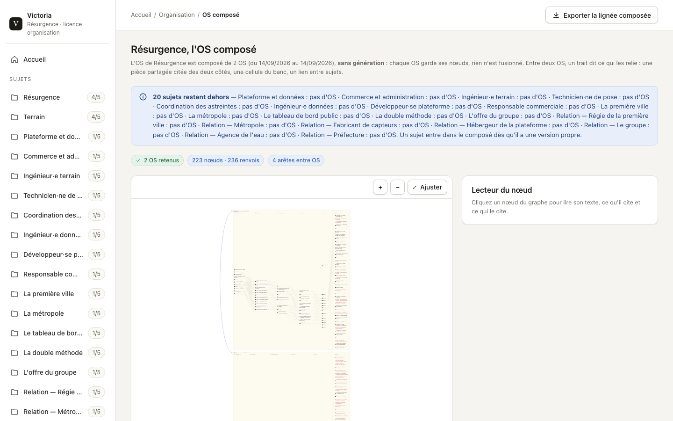Open the Relation — Métro… subject

pyautogui.click(x=57, y=412)
